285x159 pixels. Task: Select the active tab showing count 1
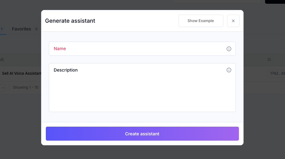pyautogui.click(x=2, y=29)
